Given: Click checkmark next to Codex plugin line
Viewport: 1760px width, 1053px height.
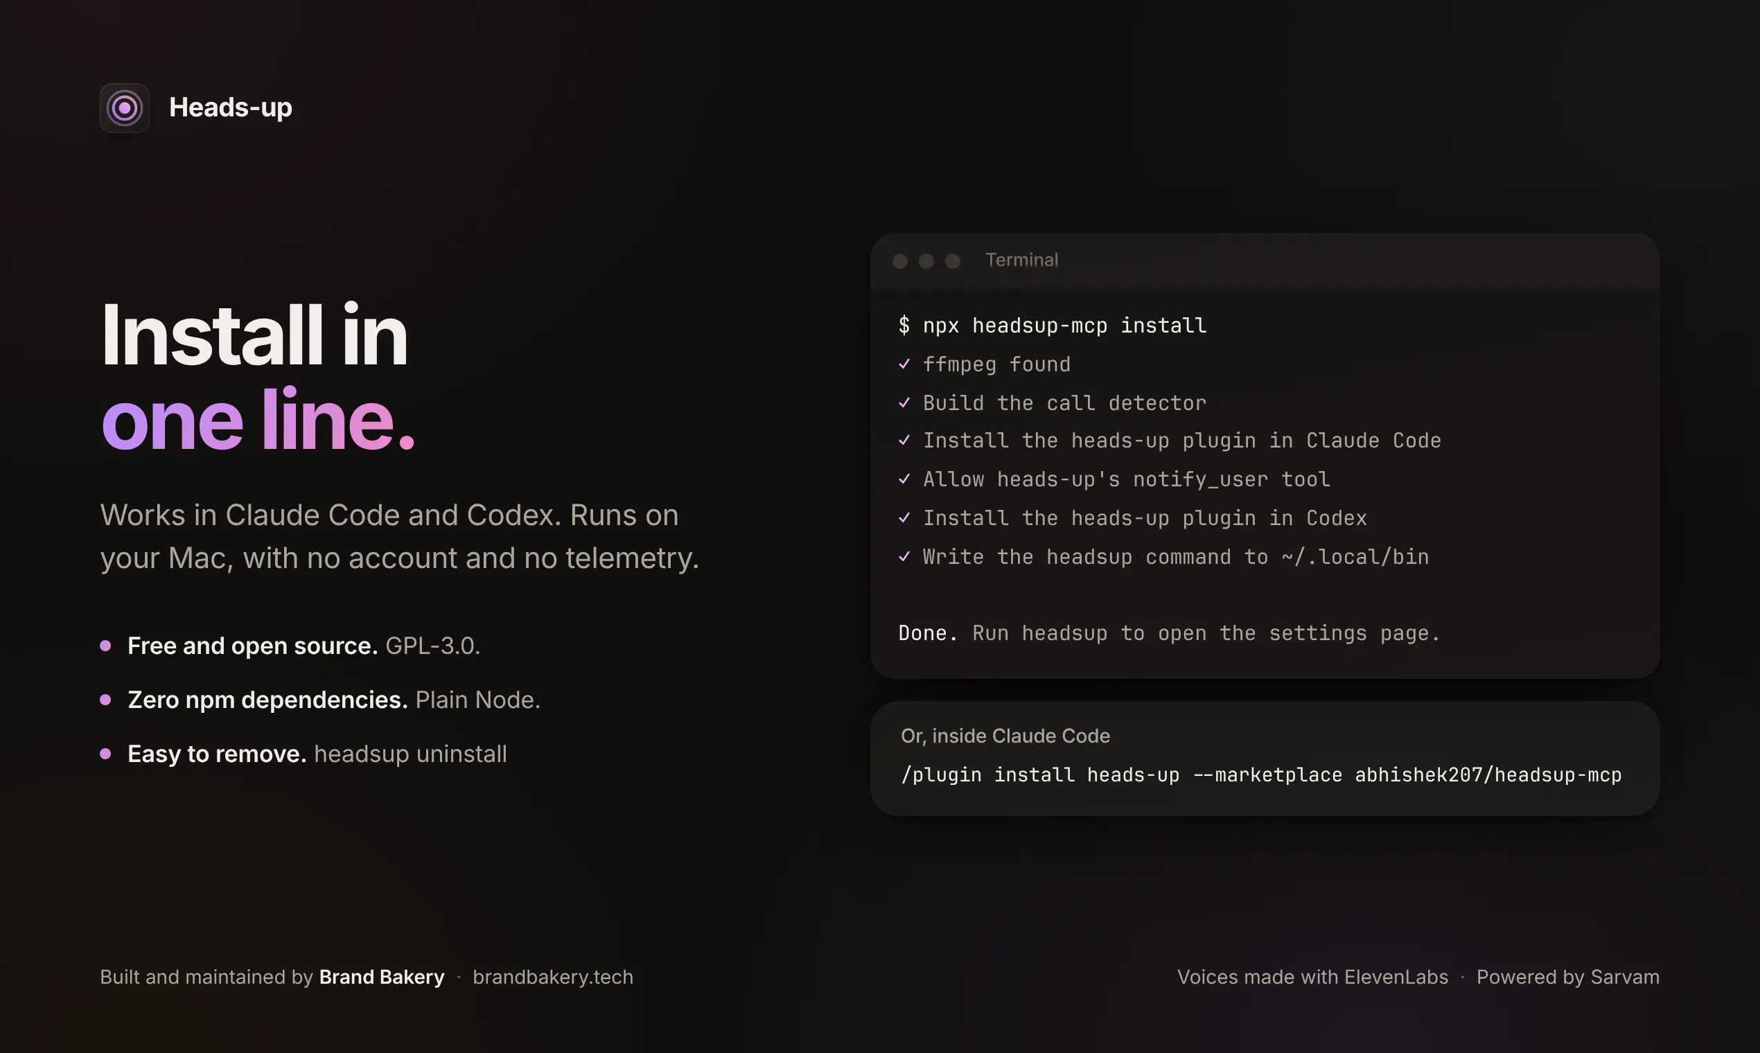Looking at the screenshot, I should pos(904,518).
